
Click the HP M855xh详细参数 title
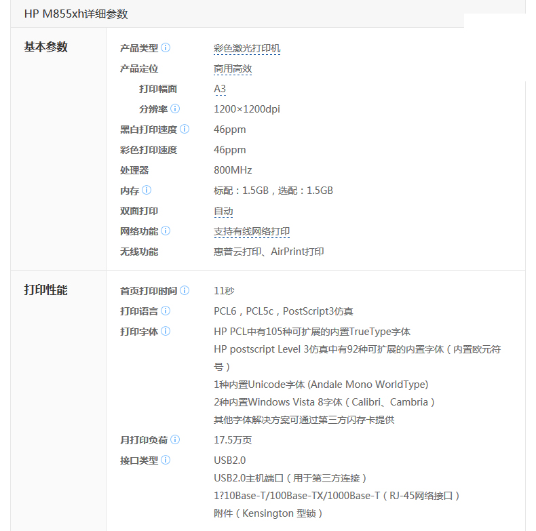tap(76, 14)
